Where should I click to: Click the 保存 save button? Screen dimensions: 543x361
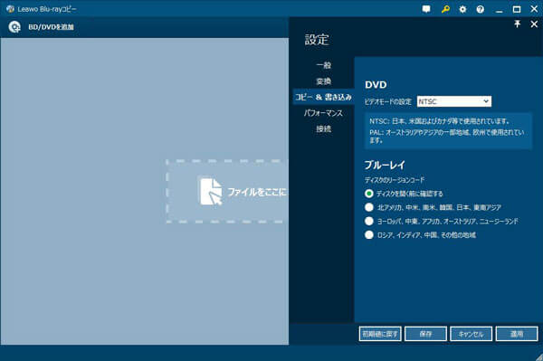(x=425, y=334)
